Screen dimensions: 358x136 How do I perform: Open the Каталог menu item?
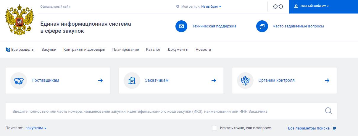[153, 50]
